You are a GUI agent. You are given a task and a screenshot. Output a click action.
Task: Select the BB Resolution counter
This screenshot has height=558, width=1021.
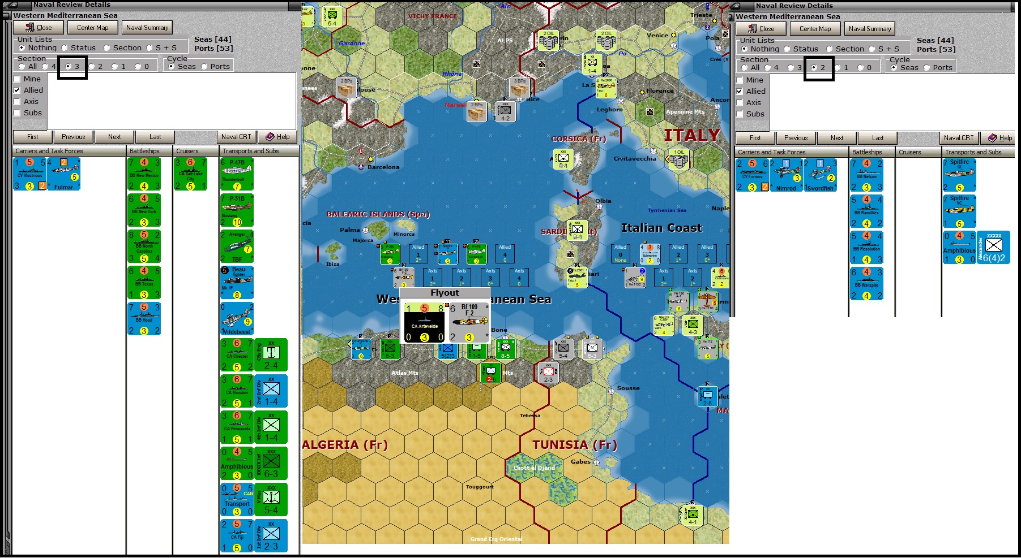(x=867, y=248)
